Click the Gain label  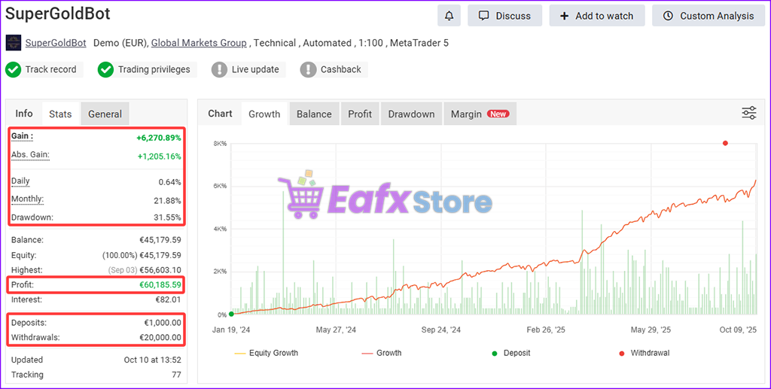pos(22,136)
